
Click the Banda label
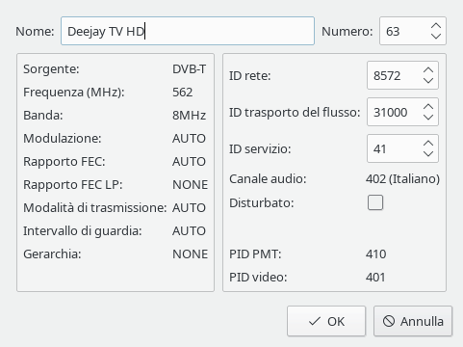coord(43,116)
